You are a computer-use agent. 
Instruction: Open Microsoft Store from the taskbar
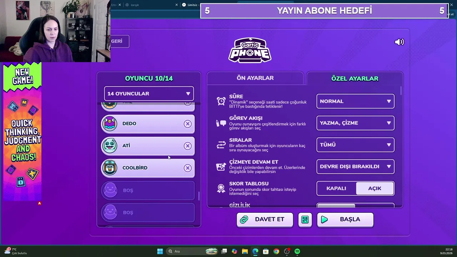[x=266, y=251]
